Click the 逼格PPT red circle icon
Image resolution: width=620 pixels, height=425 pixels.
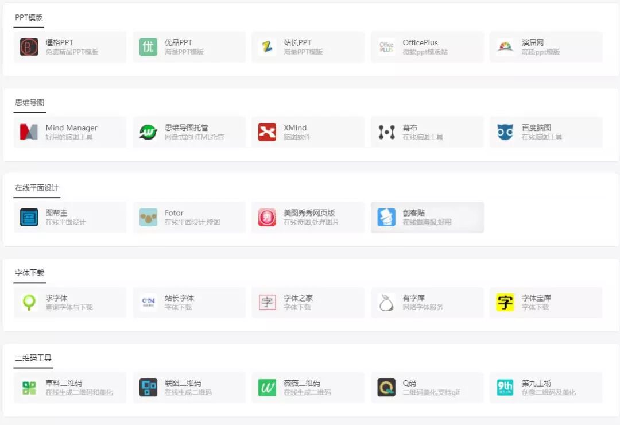tap(29, 47)
